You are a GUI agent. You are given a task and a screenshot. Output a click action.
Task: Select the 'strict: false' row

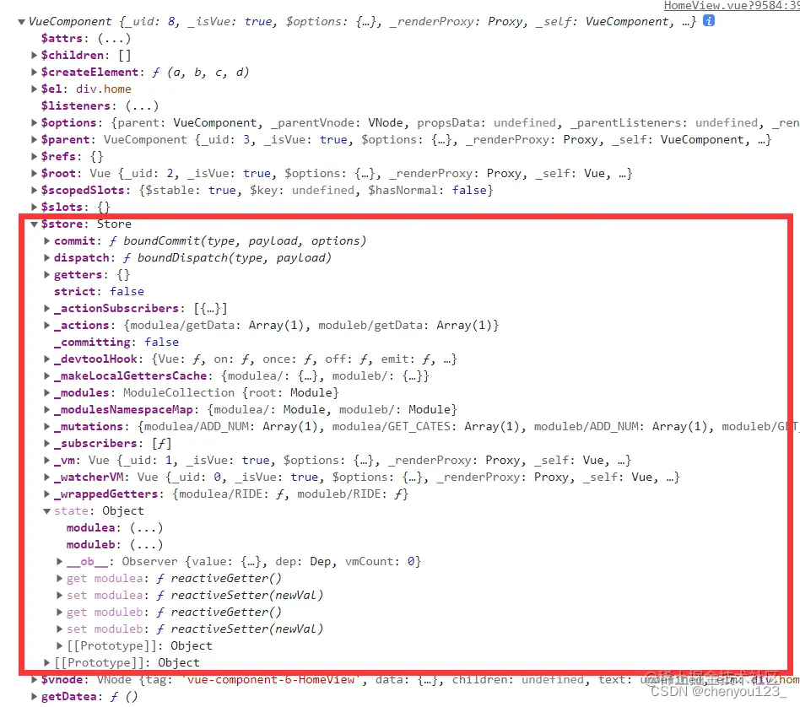[99, 291]
